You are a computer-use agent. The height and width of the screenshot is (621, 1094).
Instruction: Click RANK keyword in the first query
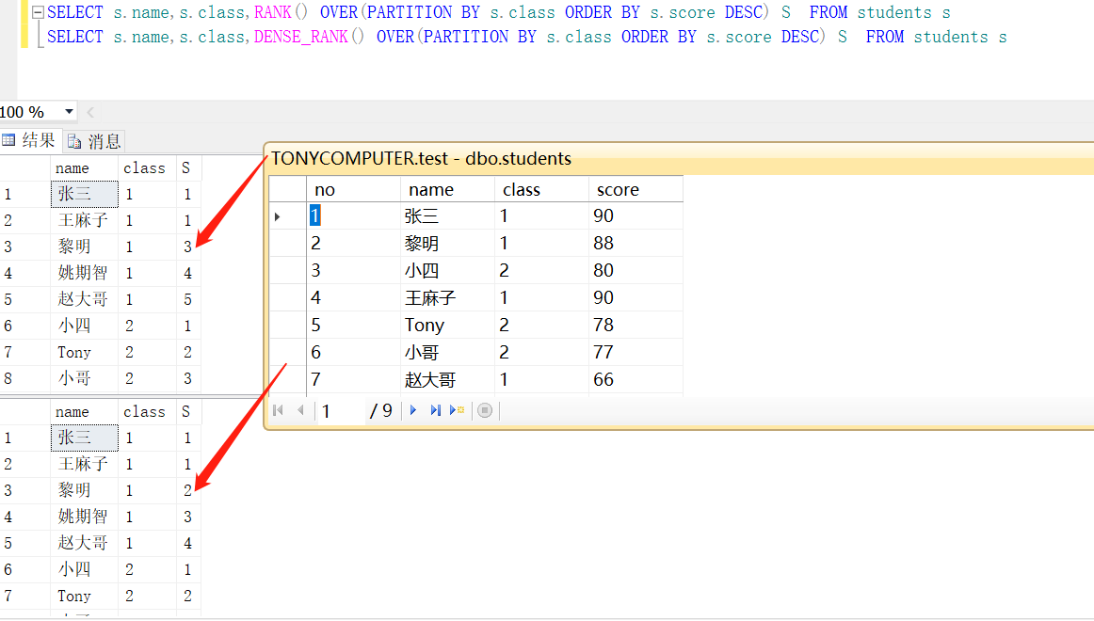coord(273,12)
